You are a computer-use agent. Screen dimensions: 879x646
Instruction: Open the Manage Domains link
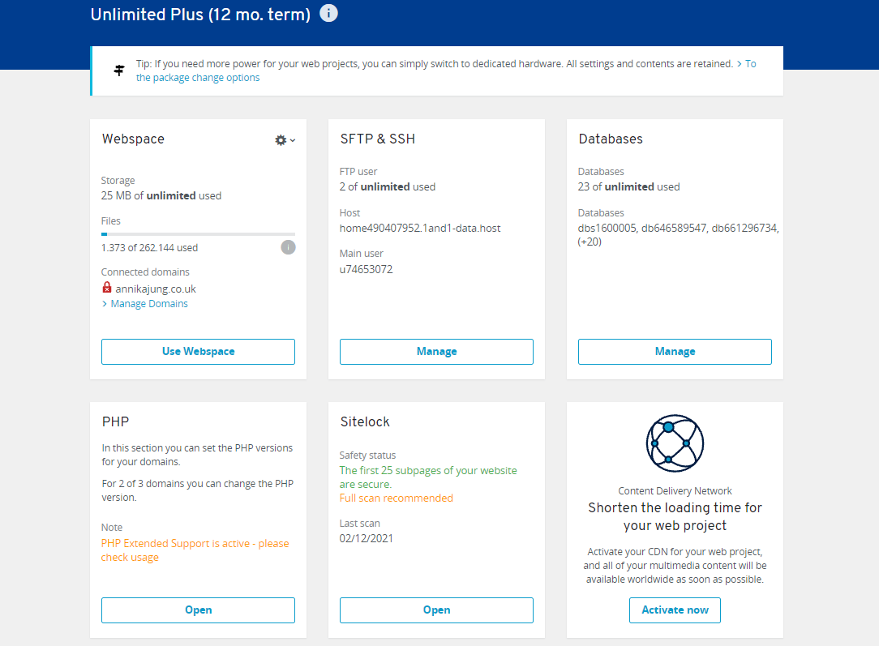pos(145,304)
